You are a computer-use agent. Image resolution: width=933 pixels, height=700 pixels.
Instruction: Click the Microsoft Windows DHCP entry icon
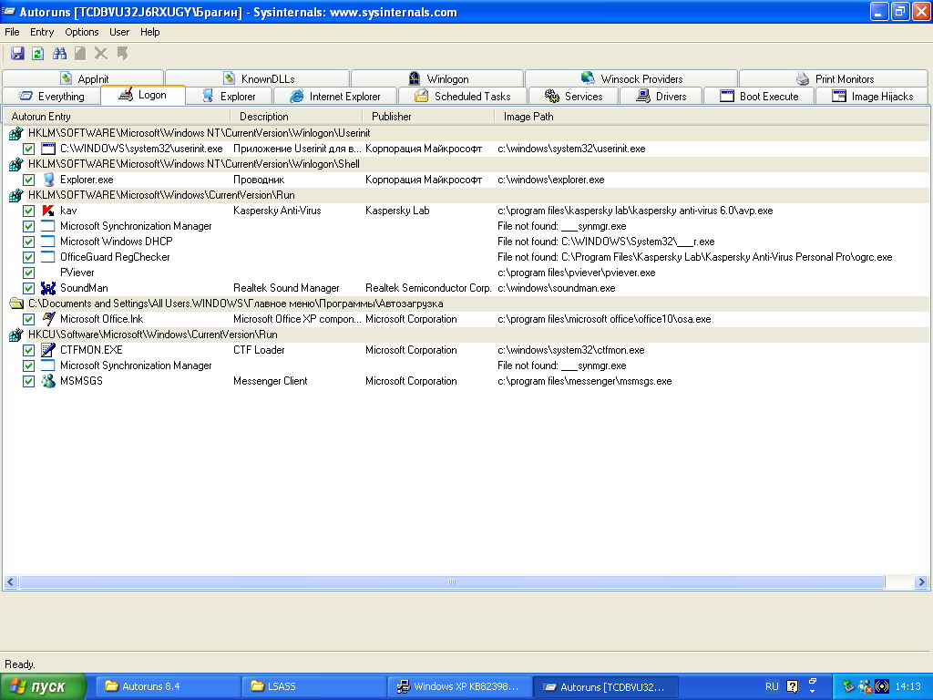pyautogui.click(x=48, y=242)
